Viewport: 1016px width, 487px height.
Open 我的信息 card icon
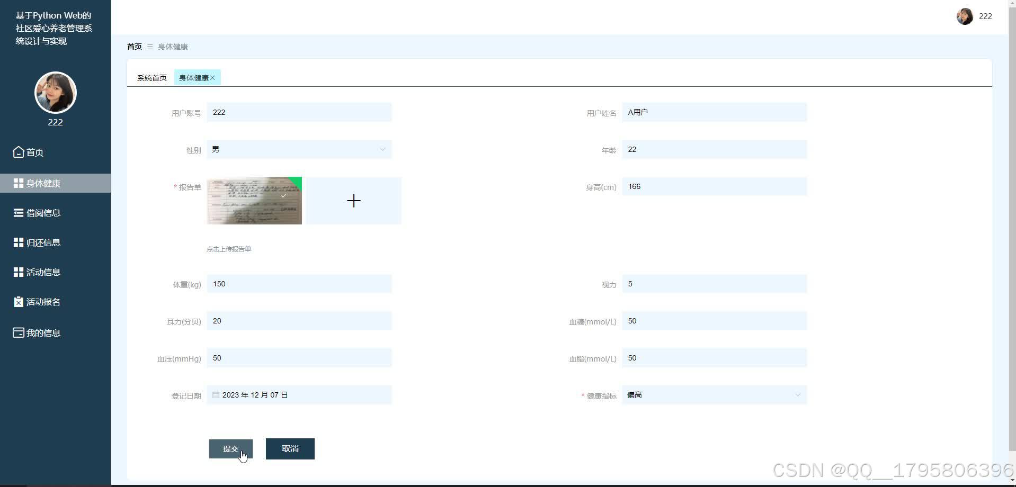tap(19, 333)
